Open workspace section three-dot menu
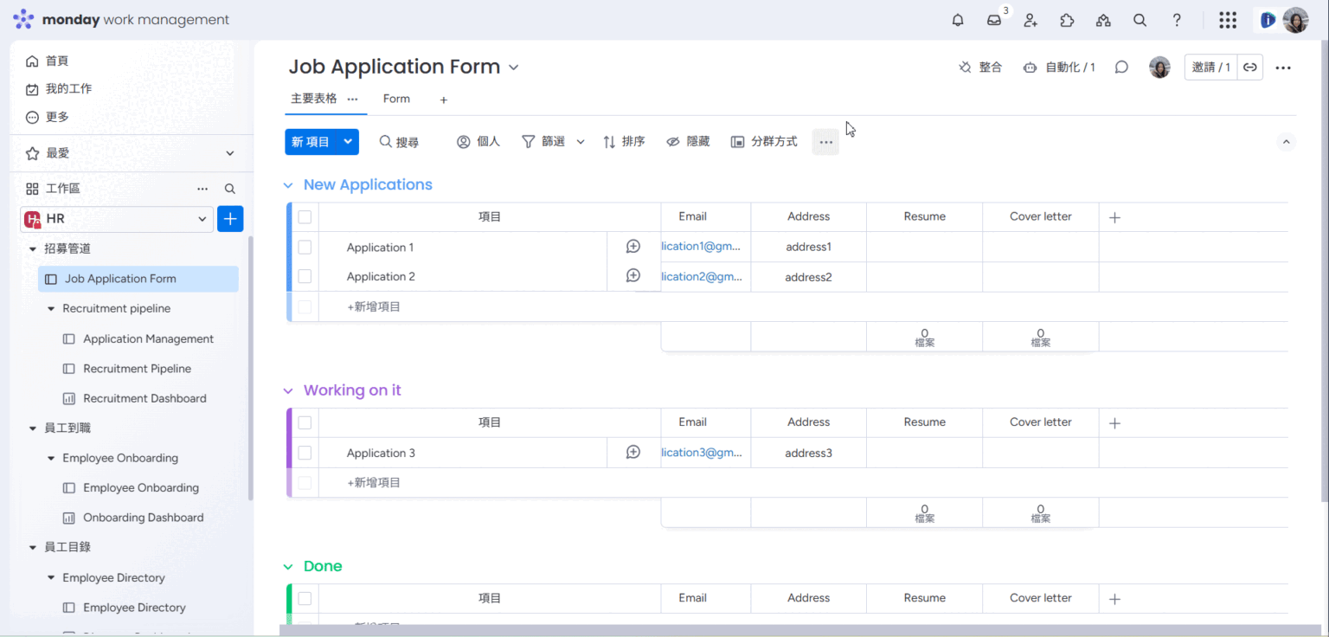The width and height of the screenshot is (1329, 637). tap(202, 189)
